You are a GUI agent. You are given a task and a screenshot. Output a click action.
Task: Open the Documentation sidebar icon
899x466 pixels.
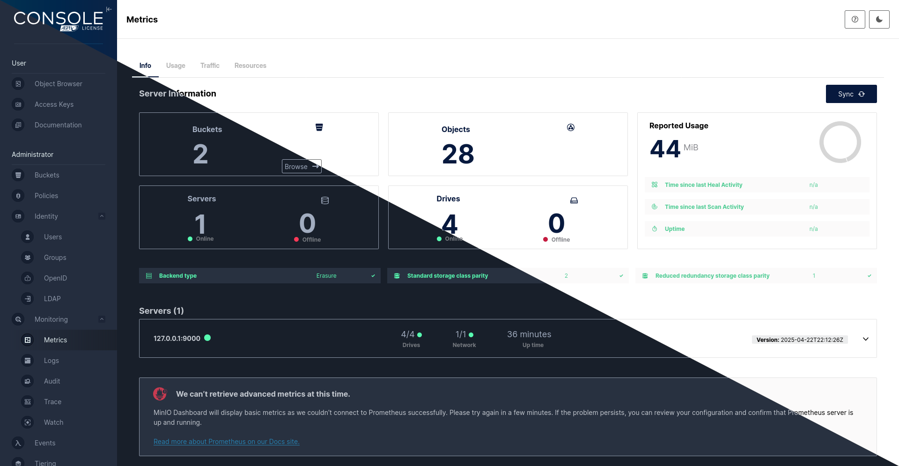(18, 125)
